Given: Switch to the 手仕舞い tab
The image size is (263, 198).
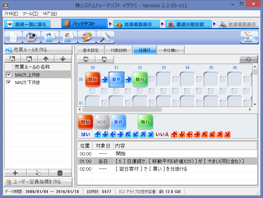Looking at the screenshot, I should [x=171, y=50].
